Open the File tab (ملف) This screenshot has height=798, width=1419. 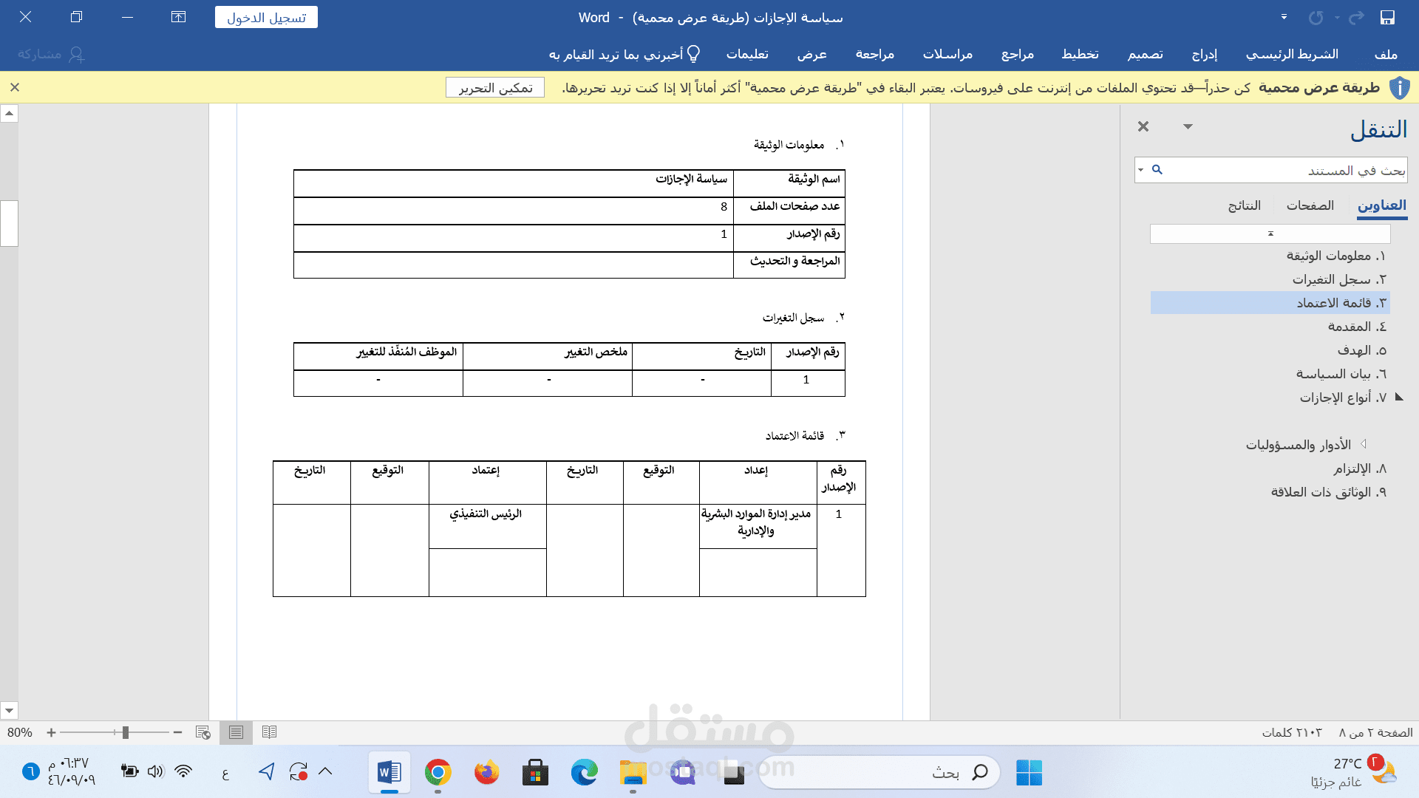(x=1386, y=54)
